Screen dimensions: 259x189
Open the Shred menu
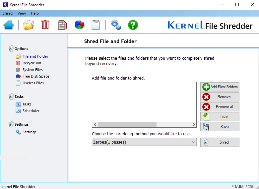point(7,13)
